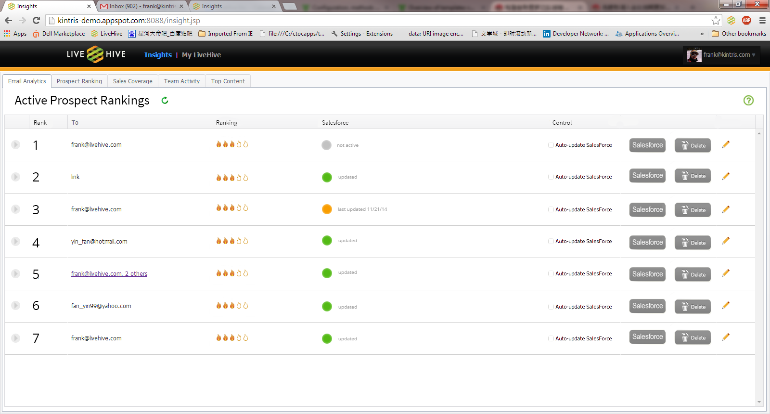The image size is (770, 414).
Task: Edit rank 7 with the pencil icon
Action: click(726, 337)
